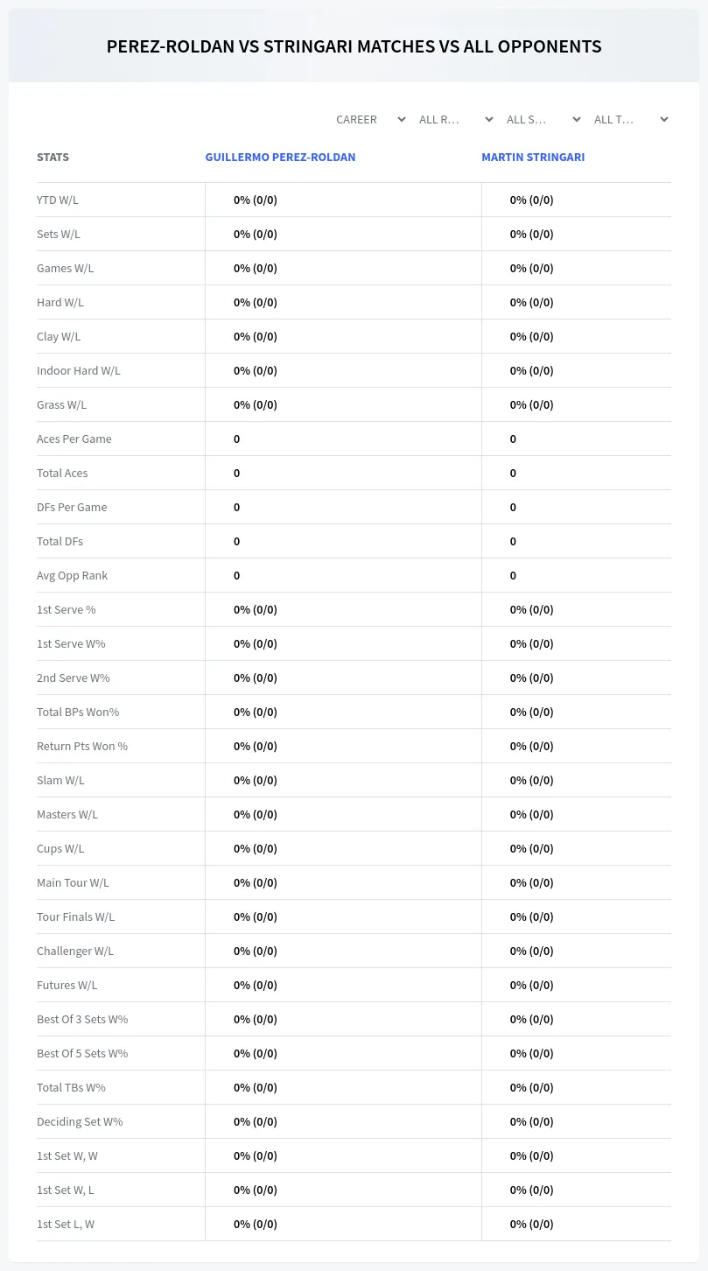Click the Avg Opp Rank label
Viewport: 708px width, 1271px height.
tap(73, 575)
